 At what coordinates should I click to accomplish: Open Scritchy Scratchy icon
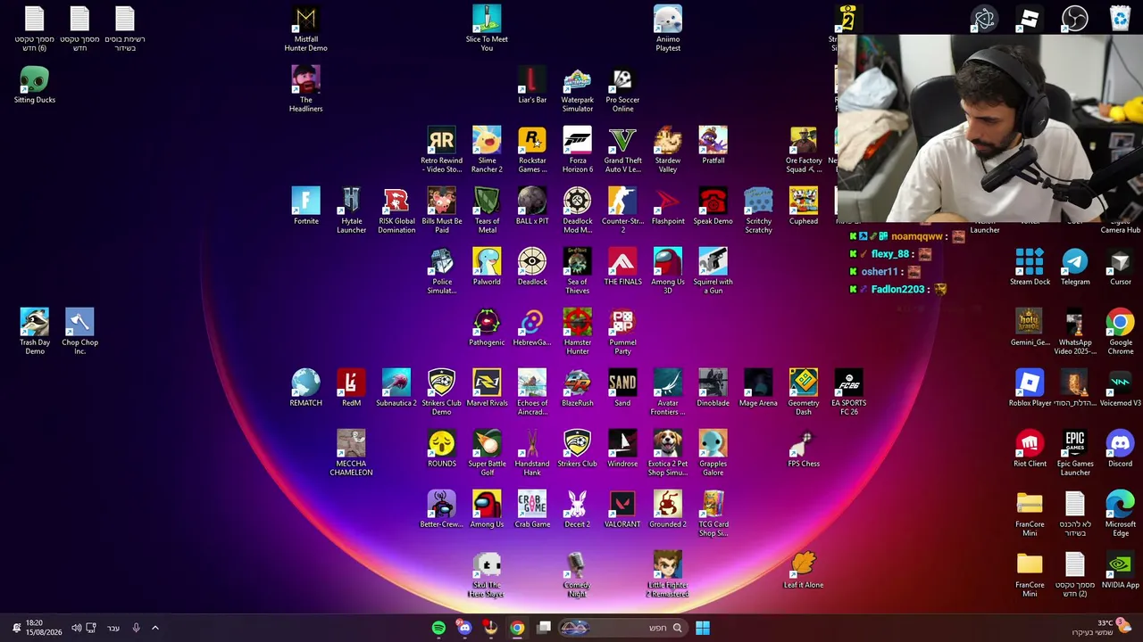[x=758, y=210]
